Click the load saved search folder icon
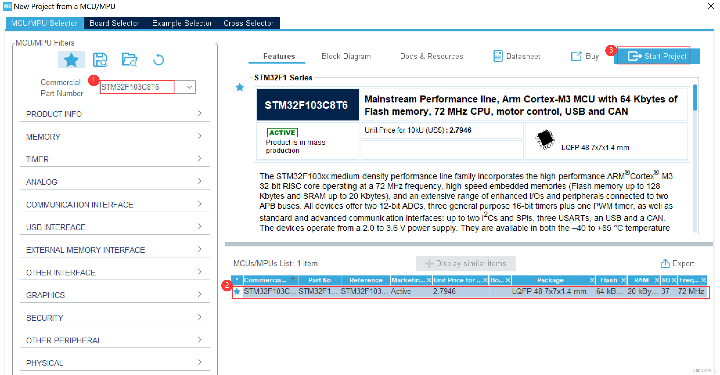 (x=129, y=60)
